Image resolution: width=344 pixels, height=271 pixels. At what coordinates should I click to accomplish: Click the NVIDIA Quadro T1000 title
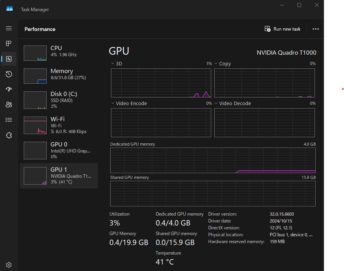tap(286, 53)
